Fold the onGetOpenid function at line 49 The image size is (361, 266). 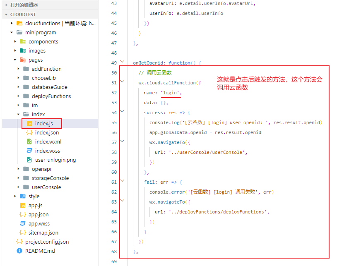[x=123, y=62]
